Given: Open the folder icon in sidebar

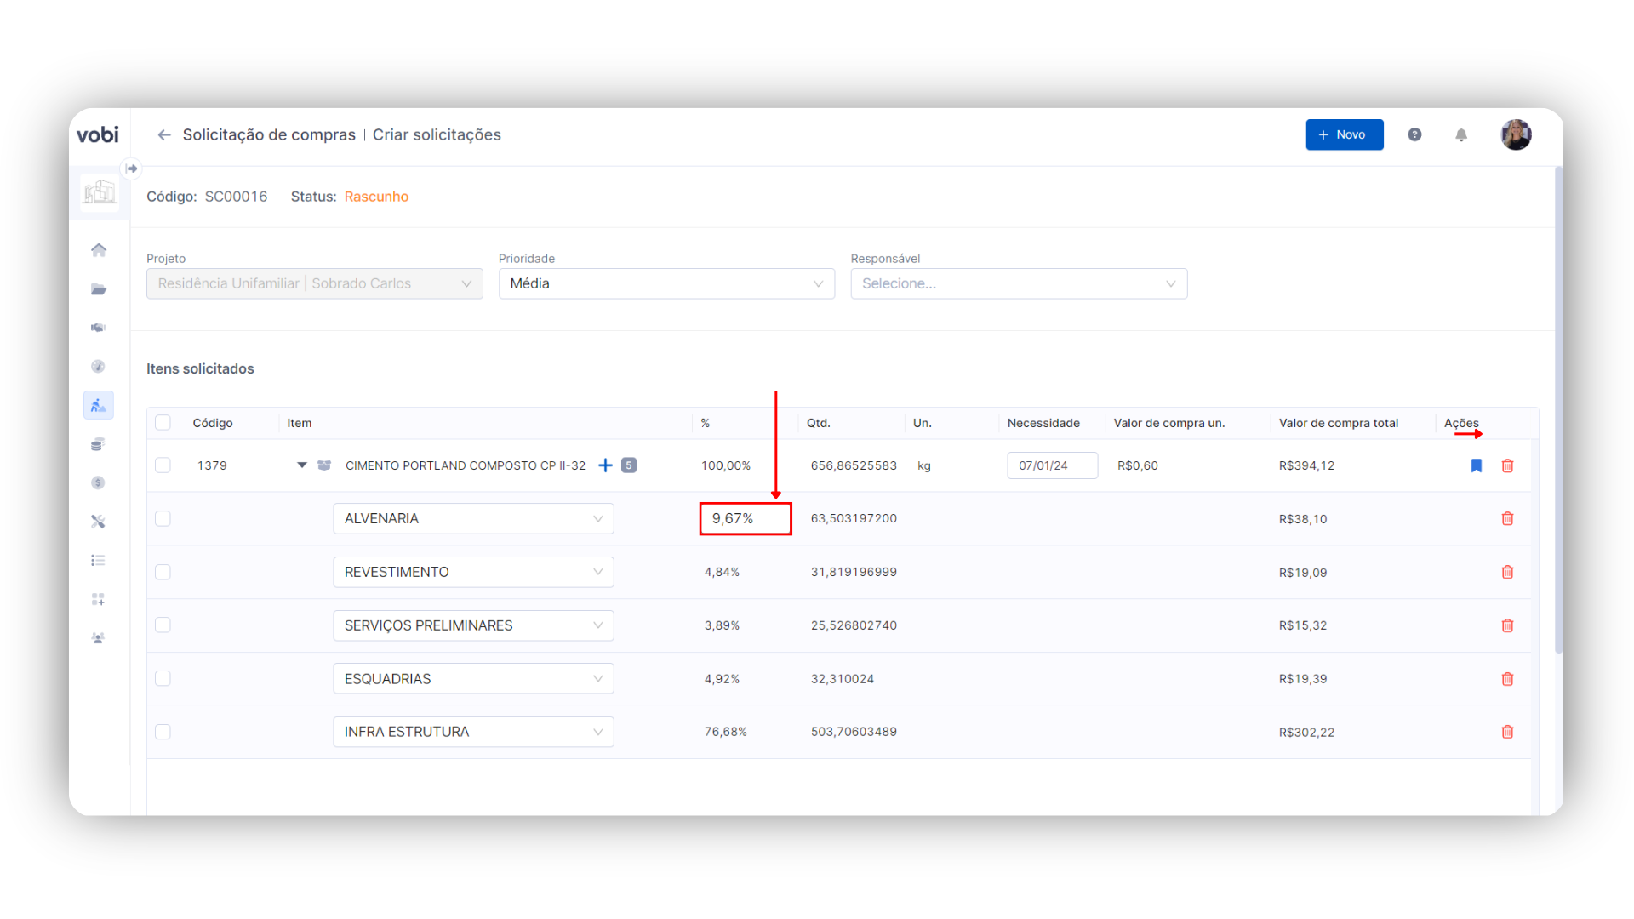Looking at the screenshot, I should coord(99,289).
